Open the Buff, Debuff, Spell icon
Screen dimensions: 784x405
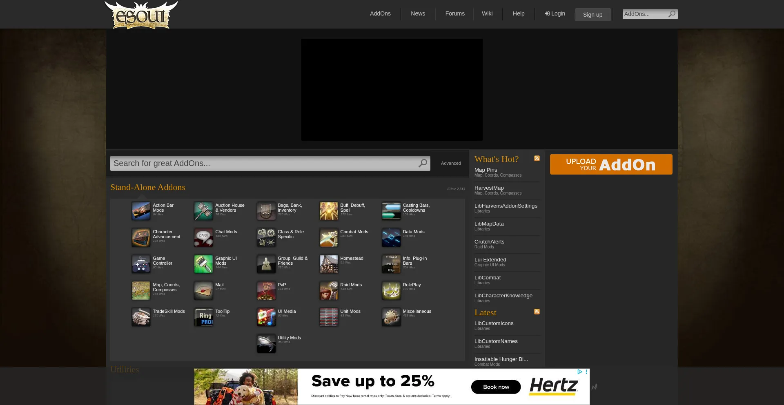click(x=328, y=211)
